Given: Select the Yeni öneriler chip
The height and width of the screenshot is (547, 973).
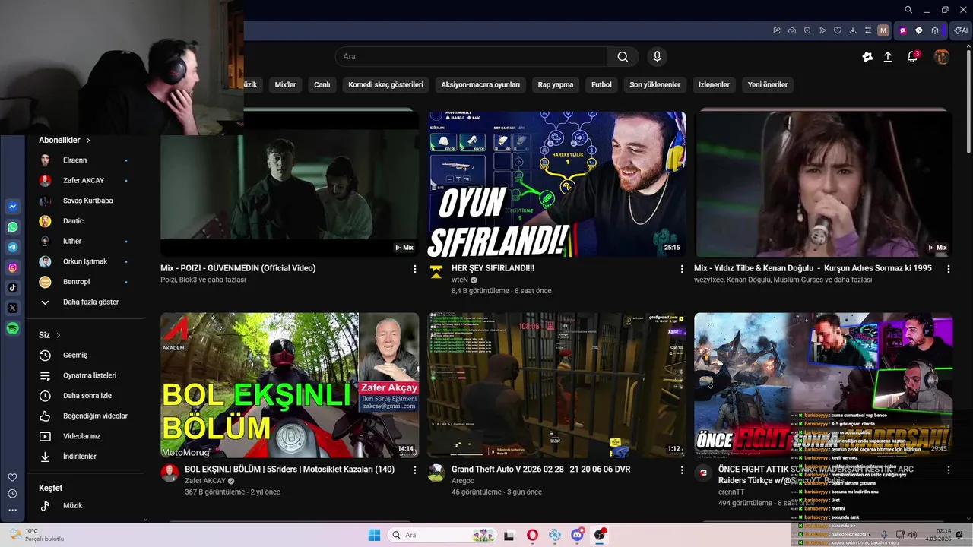Looking at the screenshot, I should click(x=768, y=84).
